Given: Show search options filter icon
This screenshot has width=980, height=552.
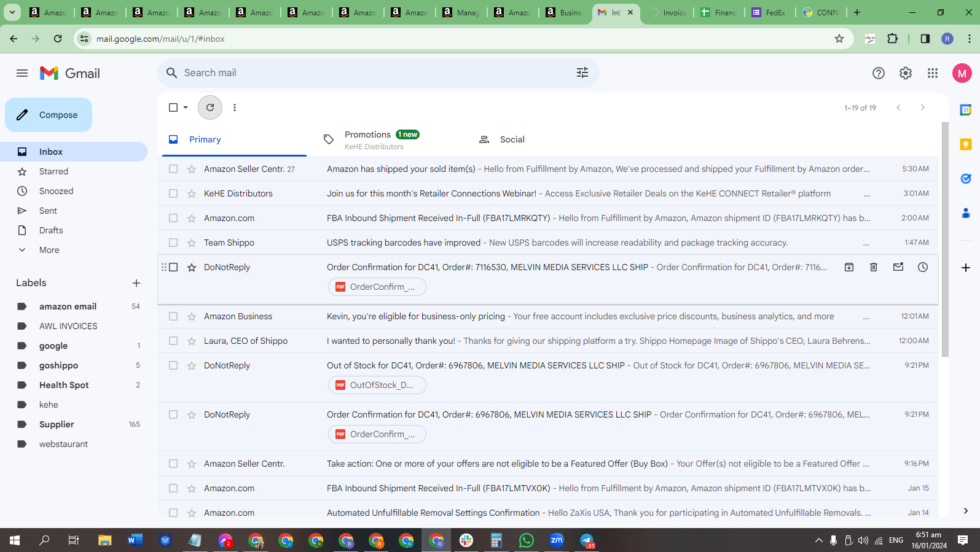Looking at the screenshot, I should point(582,73).
